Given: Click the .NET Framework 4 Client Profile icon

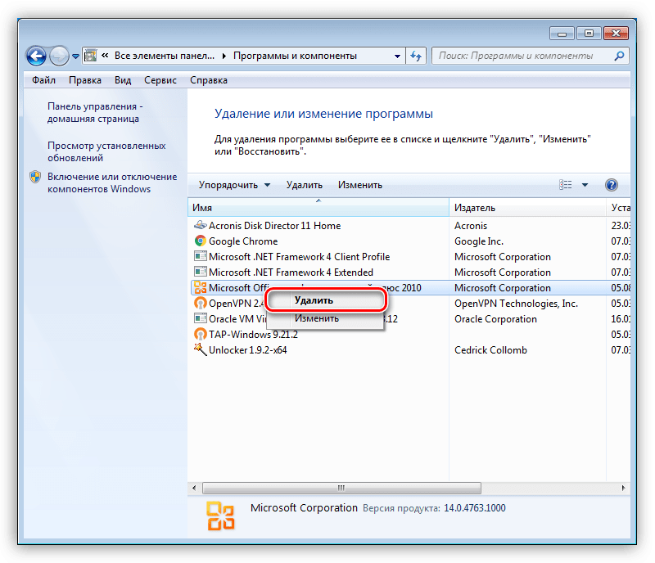Looking at the screenshot, I should tap(201, 256).
